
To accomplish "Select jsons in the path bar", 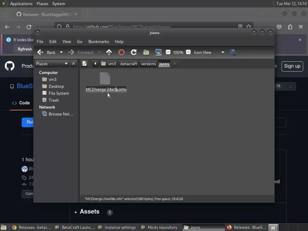I will [x=164, y=64].
